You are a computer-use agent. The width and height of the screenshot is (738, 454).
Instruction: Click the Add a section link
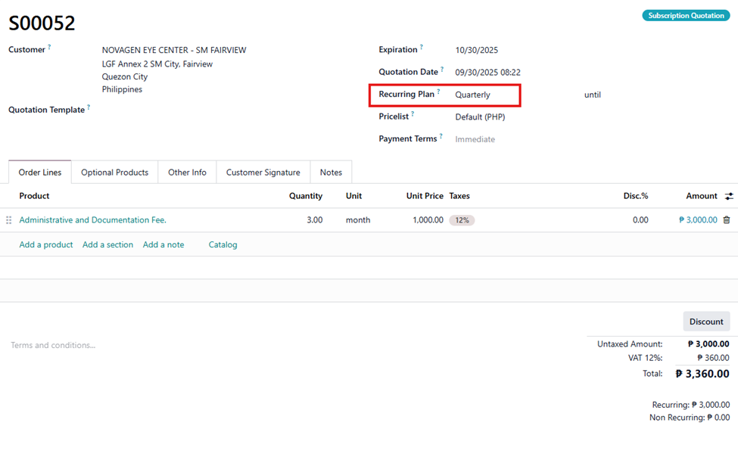pos(107,244)
